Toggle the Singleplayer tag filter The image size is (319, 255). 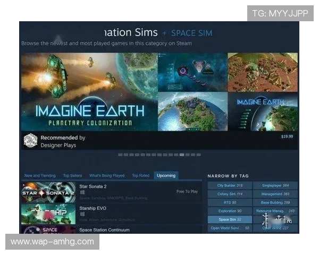click(x=275, y=185)
